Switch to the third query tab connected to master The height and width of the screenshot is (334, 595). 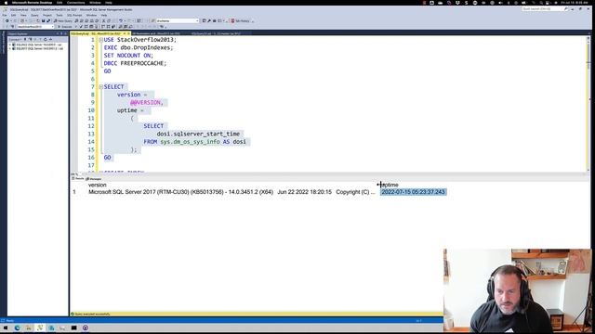pyautogui.click(x=216, y=33)
